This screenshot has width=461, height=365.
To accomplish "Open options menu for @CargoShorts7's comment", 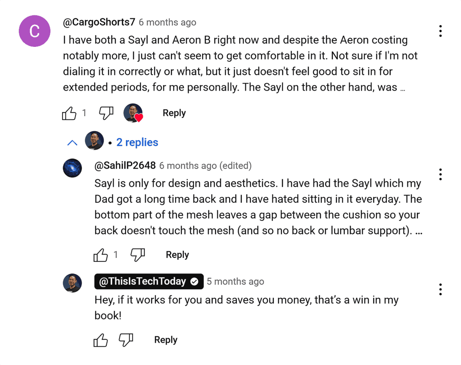I will tap(440, 31).
